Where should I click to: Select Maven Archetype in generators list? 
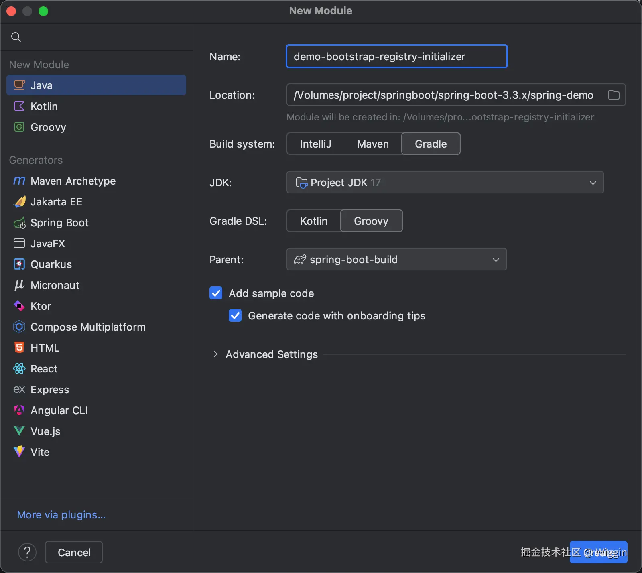tap(73, 181)
